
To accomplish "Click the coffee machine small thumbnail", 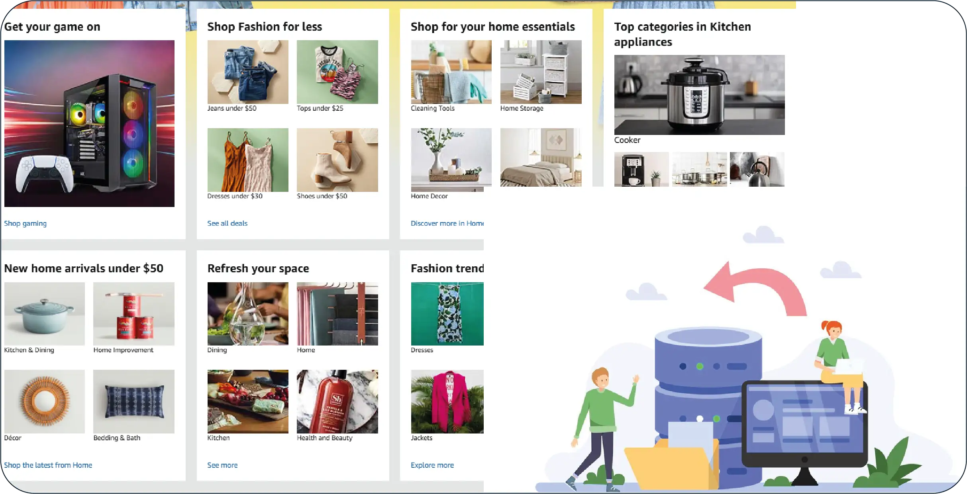I will coord(641,169).
